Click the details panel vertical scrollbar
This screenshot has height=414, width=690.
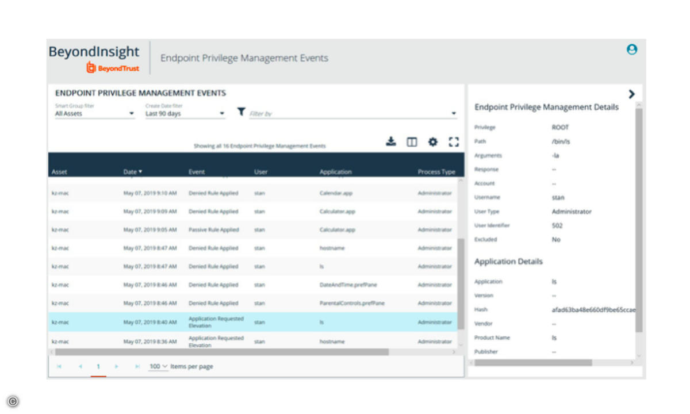(x=639, y=220)
